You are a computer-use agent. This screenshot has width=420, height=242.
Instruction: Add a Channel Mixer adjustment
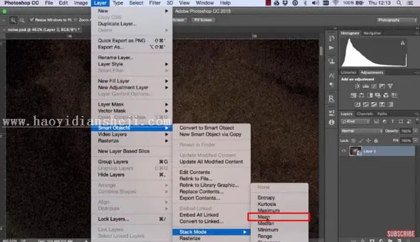click(x=386, y=95)
